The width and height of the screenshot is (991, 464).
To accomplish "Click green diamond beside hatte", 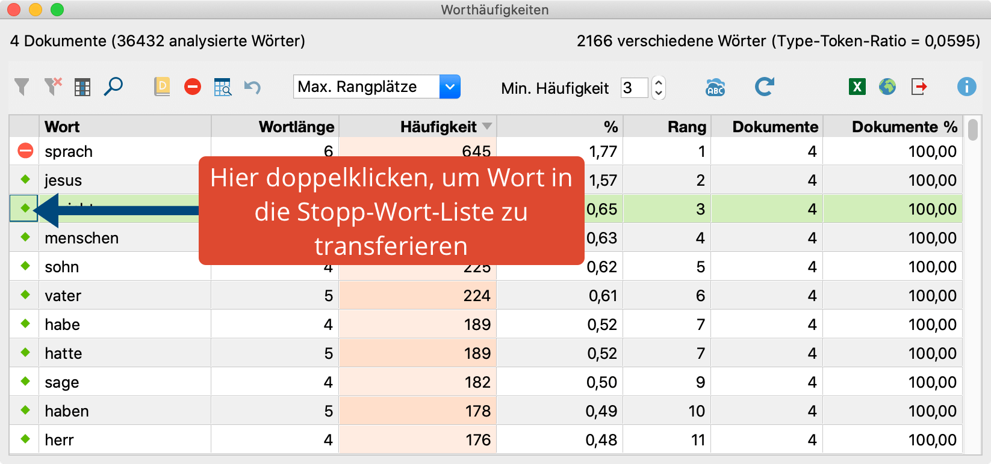I will (25, 352).
